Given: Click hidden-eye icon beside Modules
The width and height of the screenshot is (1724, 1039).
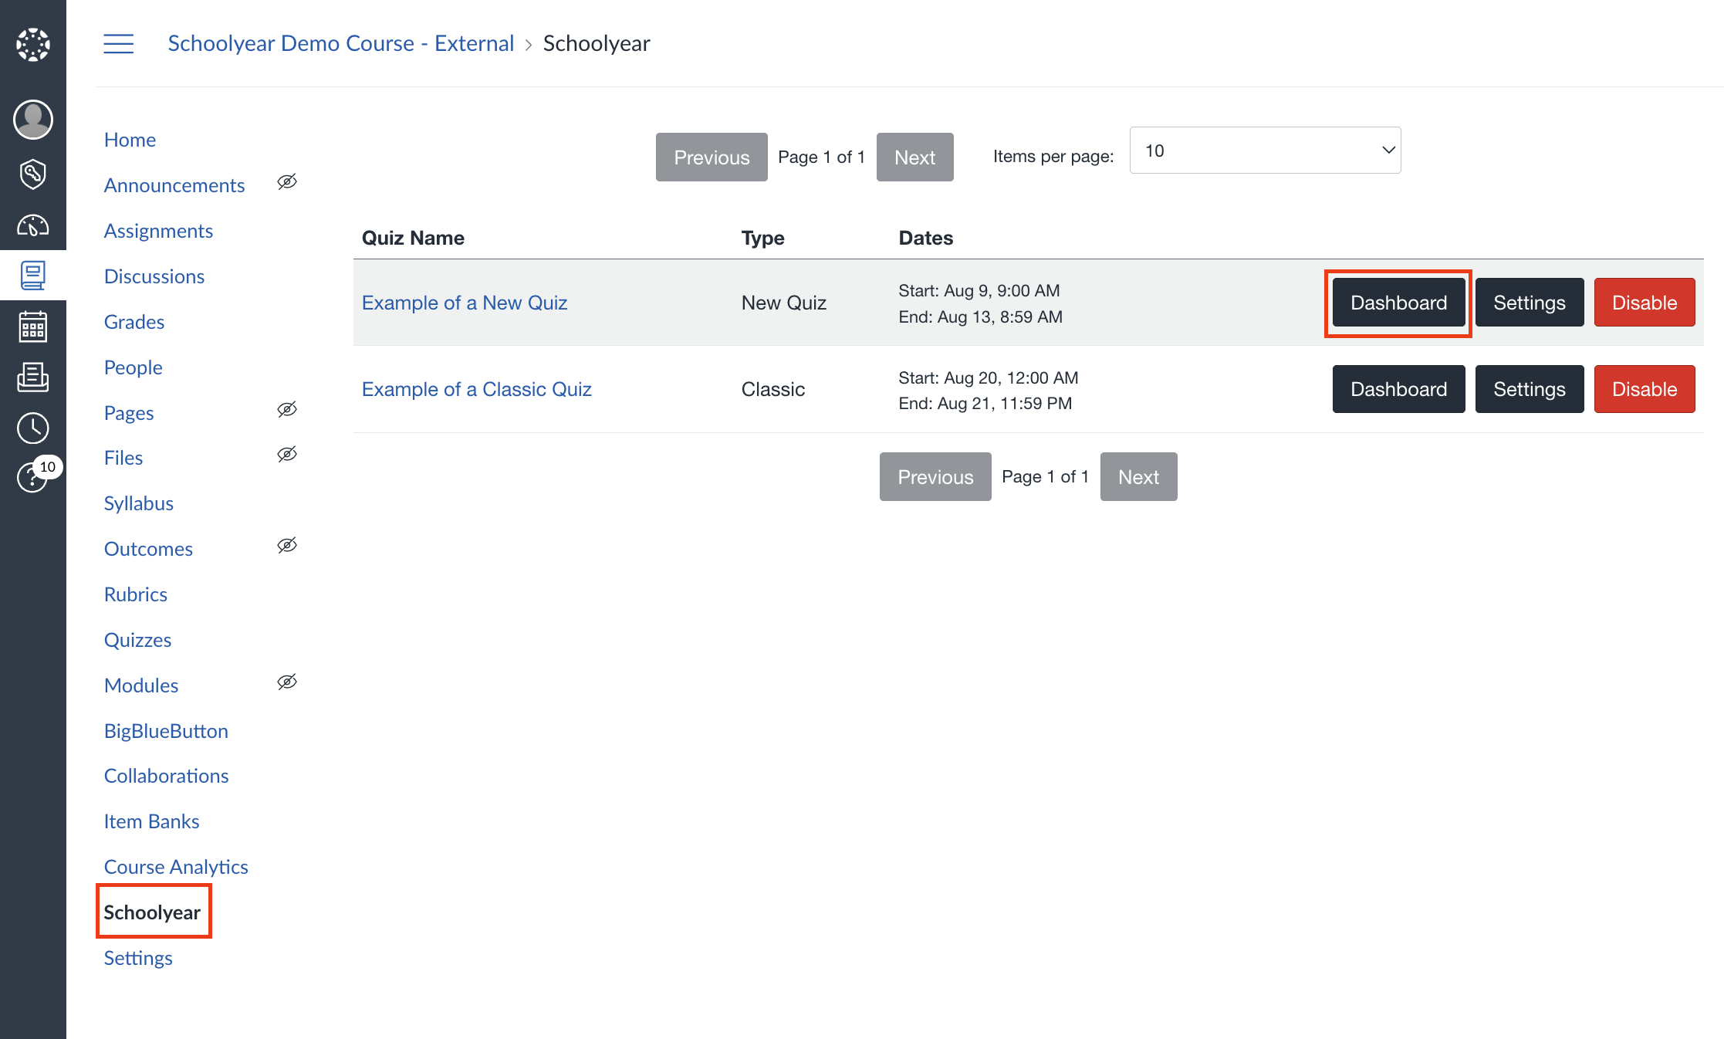Looking at the screenshot, I should pyautogui.click(x=287, y=682).
